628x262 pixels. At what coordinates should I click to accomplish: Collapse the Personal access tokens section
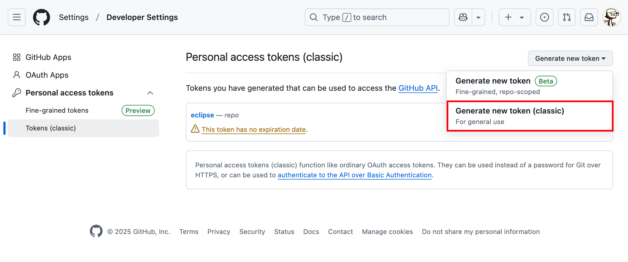[x=150, y=93]
